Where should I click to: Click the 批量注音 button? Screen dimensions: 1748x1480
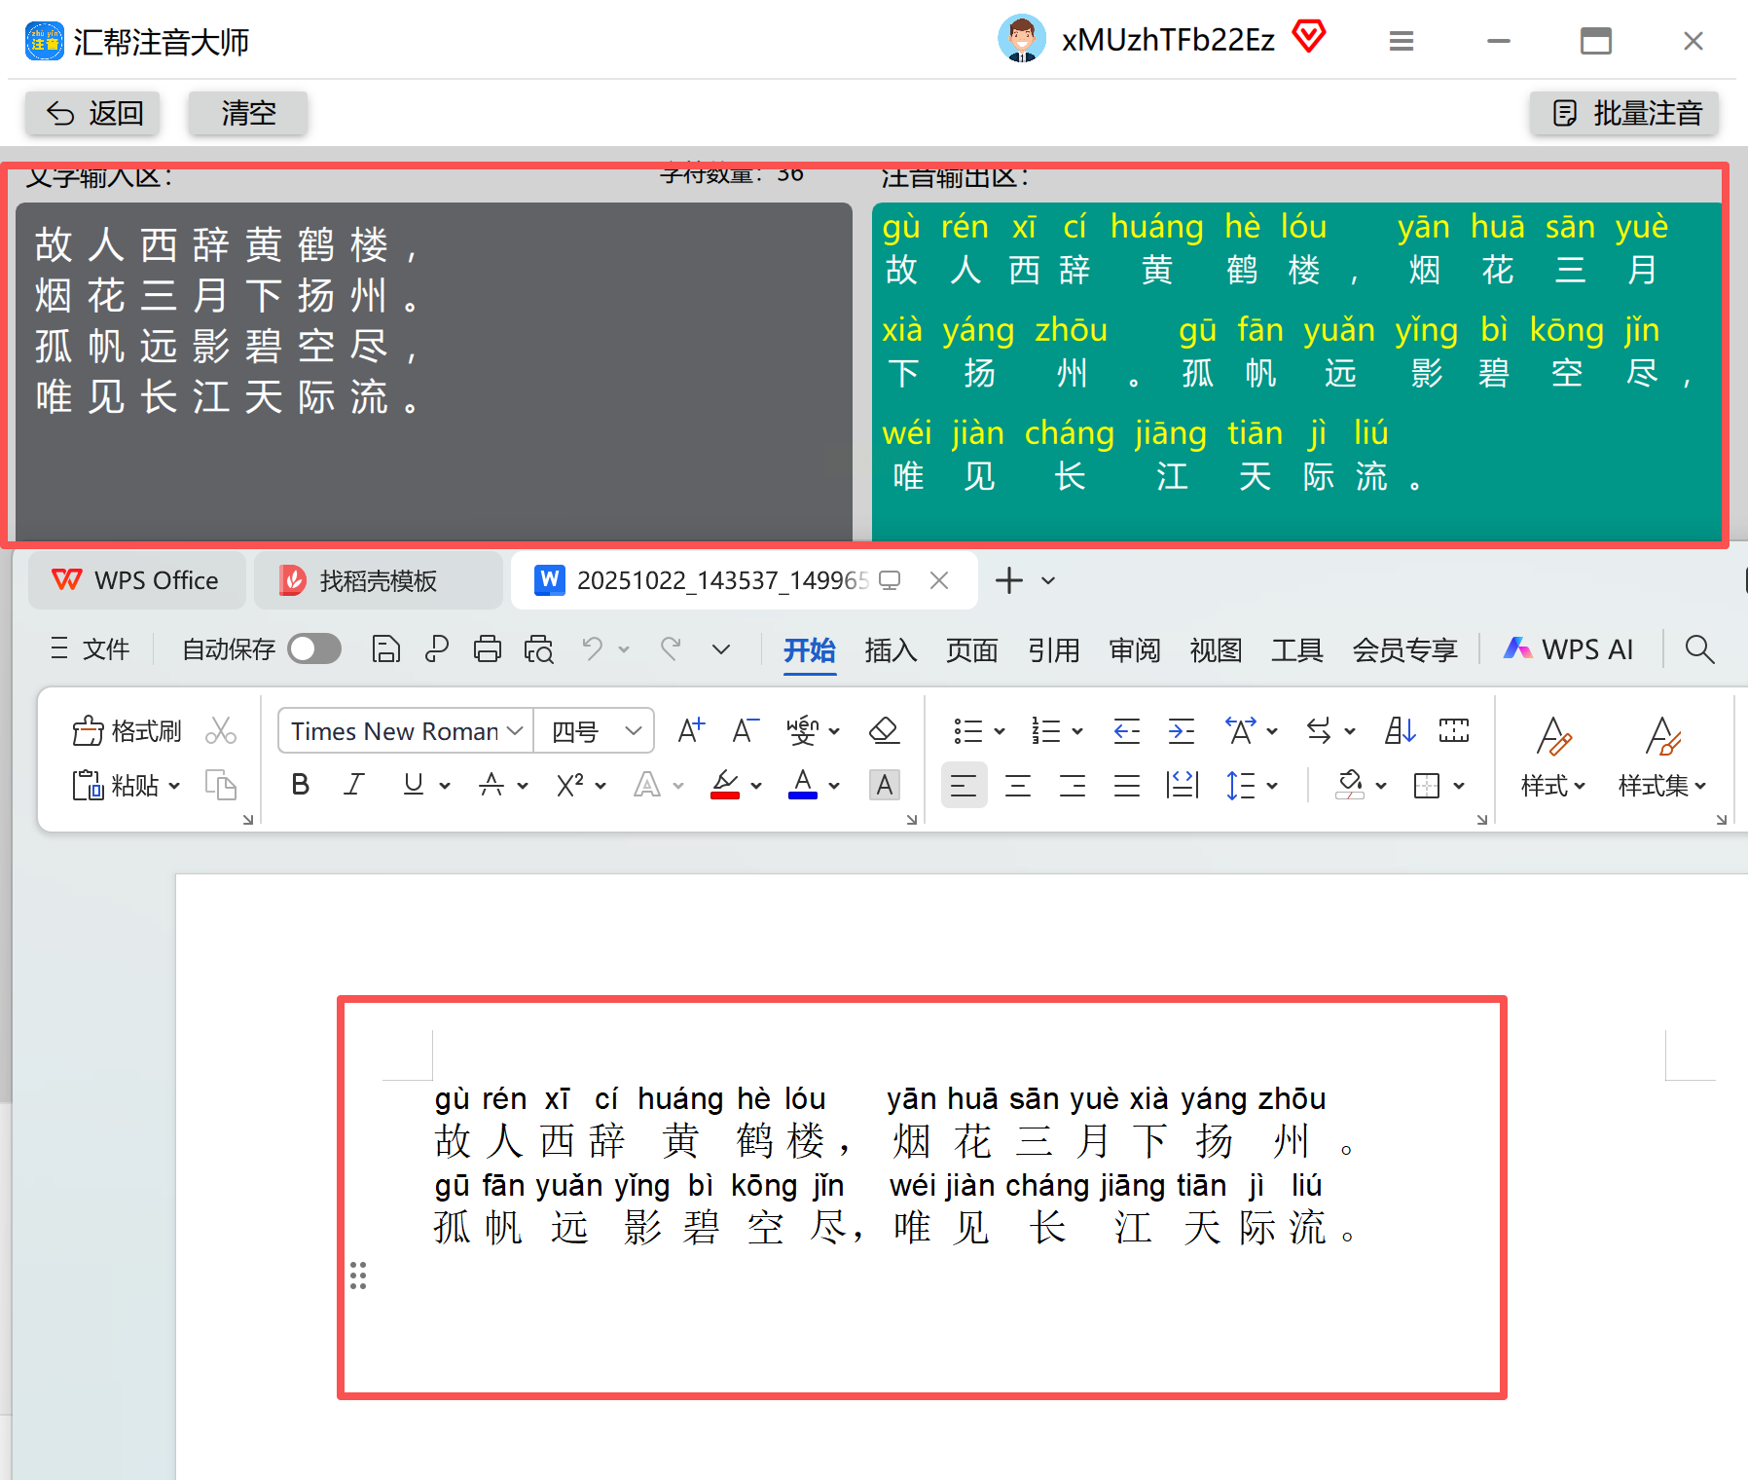pos(1624,113)
